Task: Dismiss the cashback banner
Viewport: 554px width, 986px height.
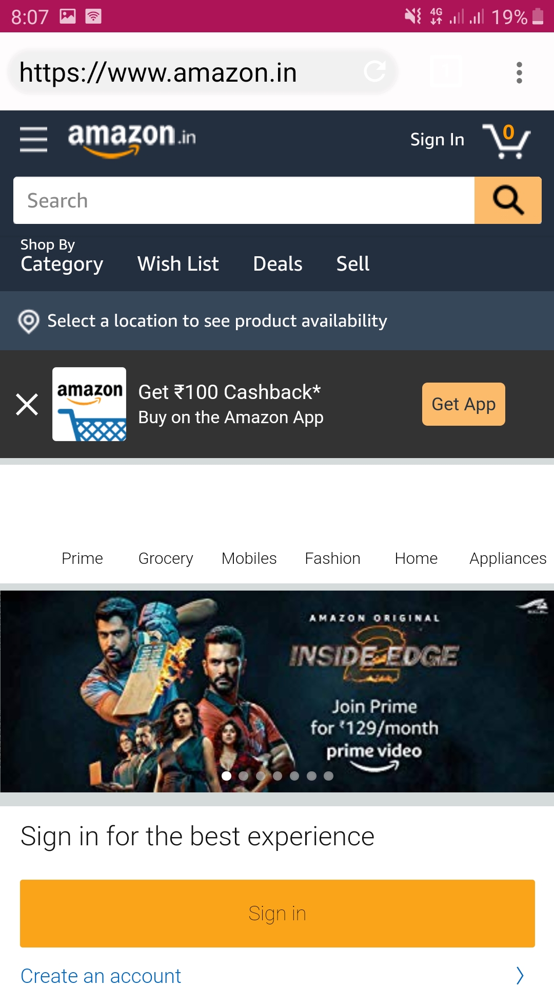Action: (x=27, y=404)
